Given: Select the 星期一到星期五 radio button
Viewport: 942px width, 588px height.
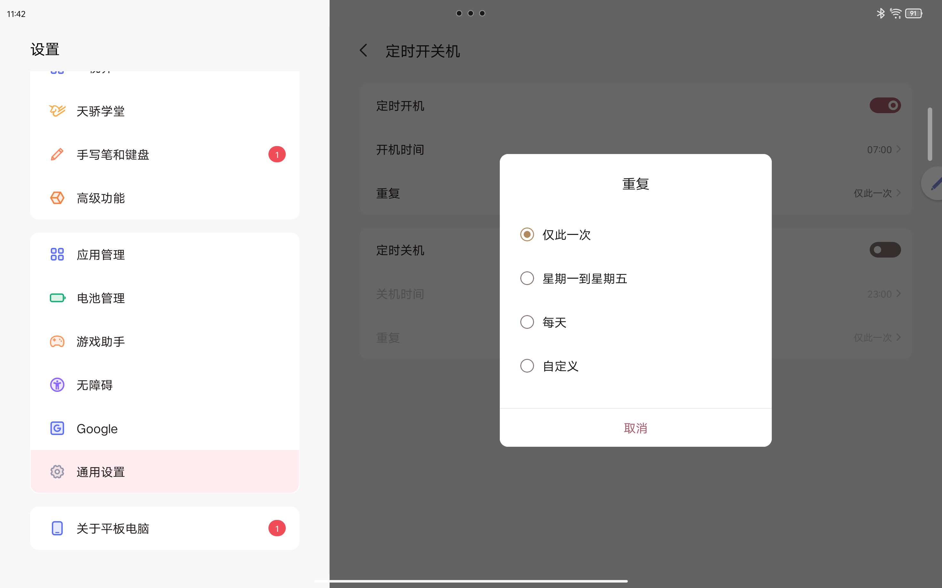Looking at the screenshot, I should click(527, 278).
